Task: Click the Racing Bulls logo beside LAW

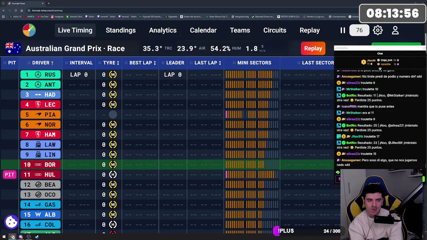Action: (x=38, y=145)
